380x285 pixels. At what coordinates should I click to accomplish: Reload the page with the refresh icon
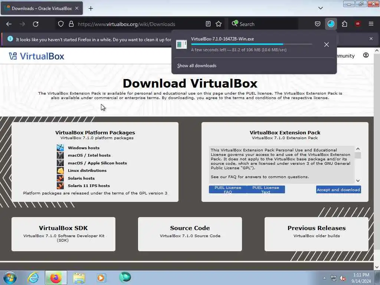(x=36, y=24)
